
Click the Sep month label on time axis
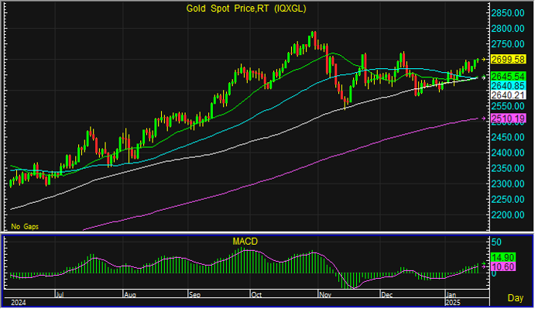pos(195,294)
